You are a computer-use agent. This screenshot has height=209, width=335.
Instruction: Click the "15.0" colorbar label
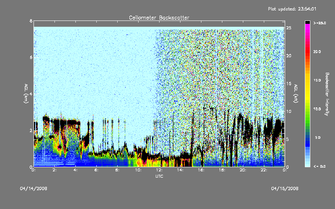coord(317,80)
